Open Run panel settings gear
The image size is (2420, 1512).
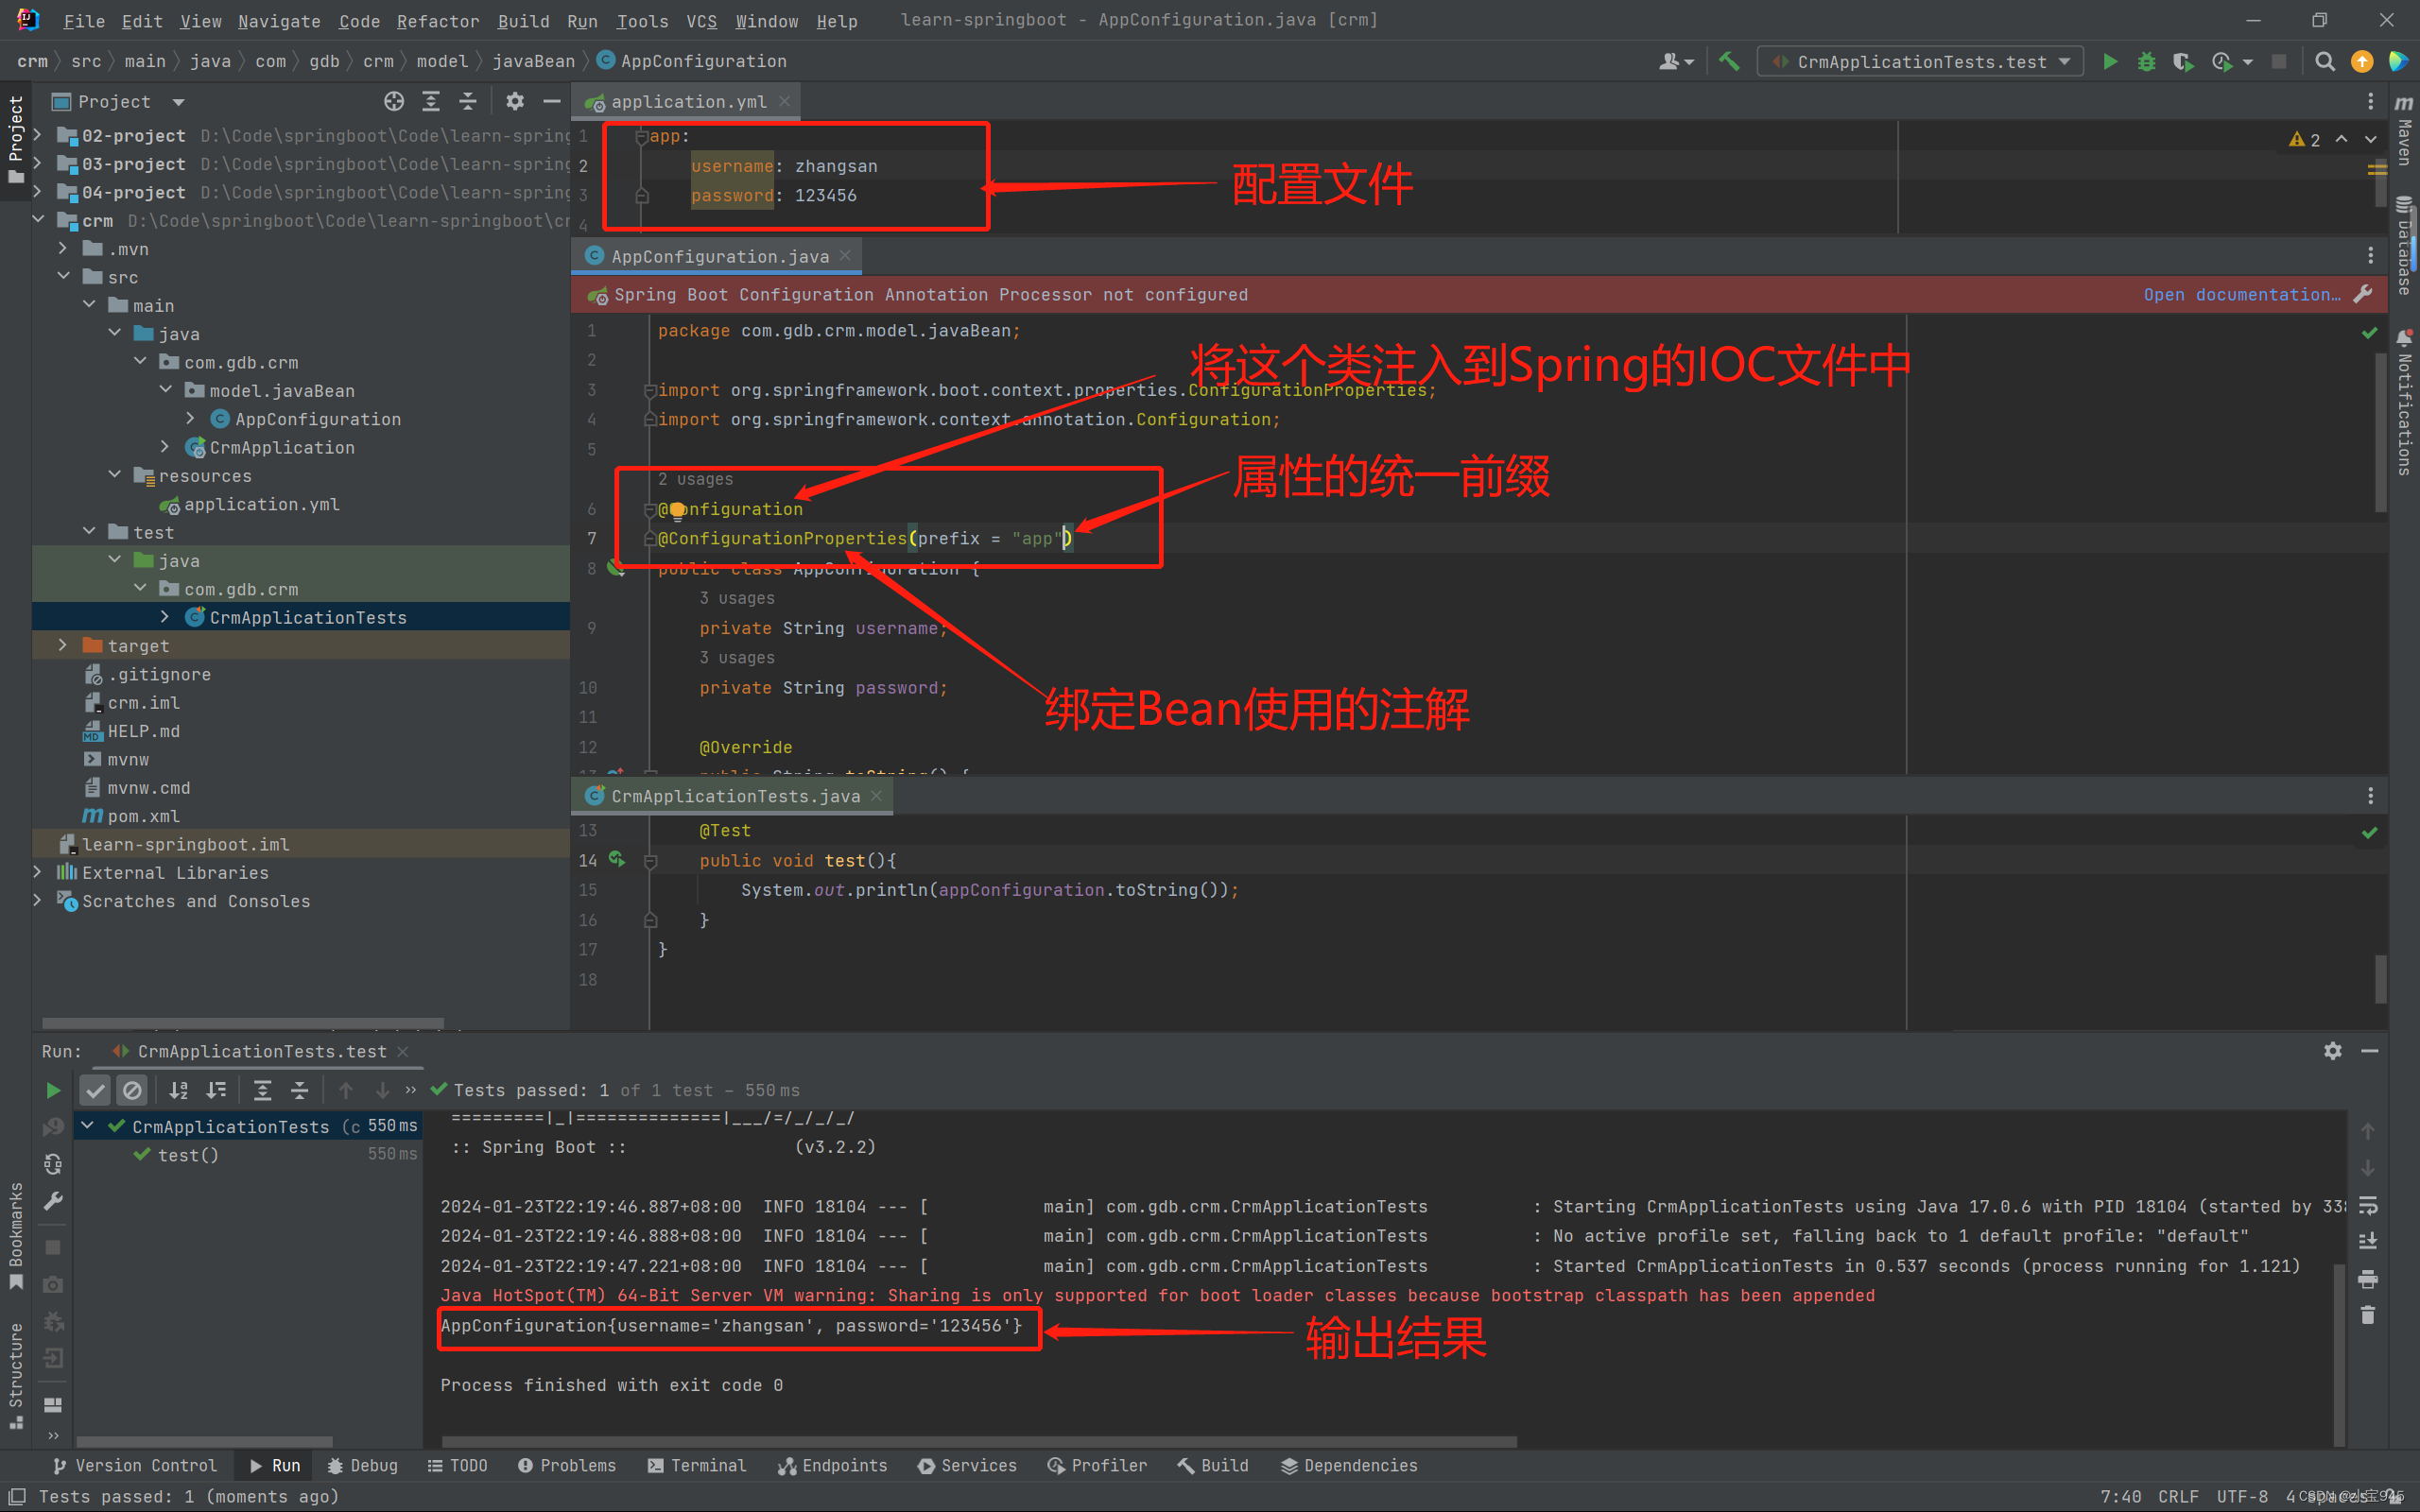pyautogui.click(x=2333, y=1051)
